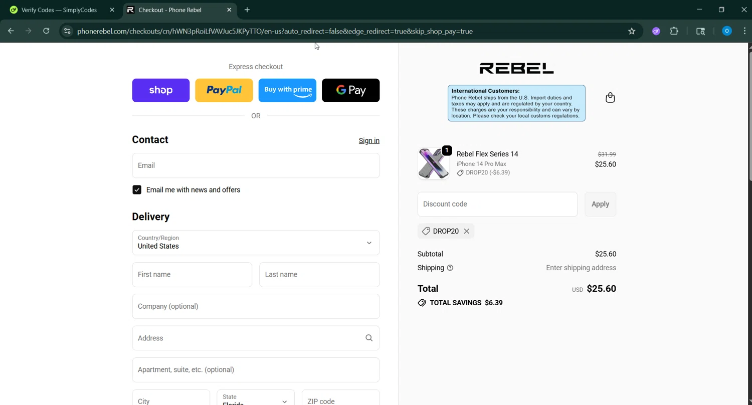Screen dimensions: 752x405
Task: Click the REBEL store logo
Action: (x=516, y=68)
